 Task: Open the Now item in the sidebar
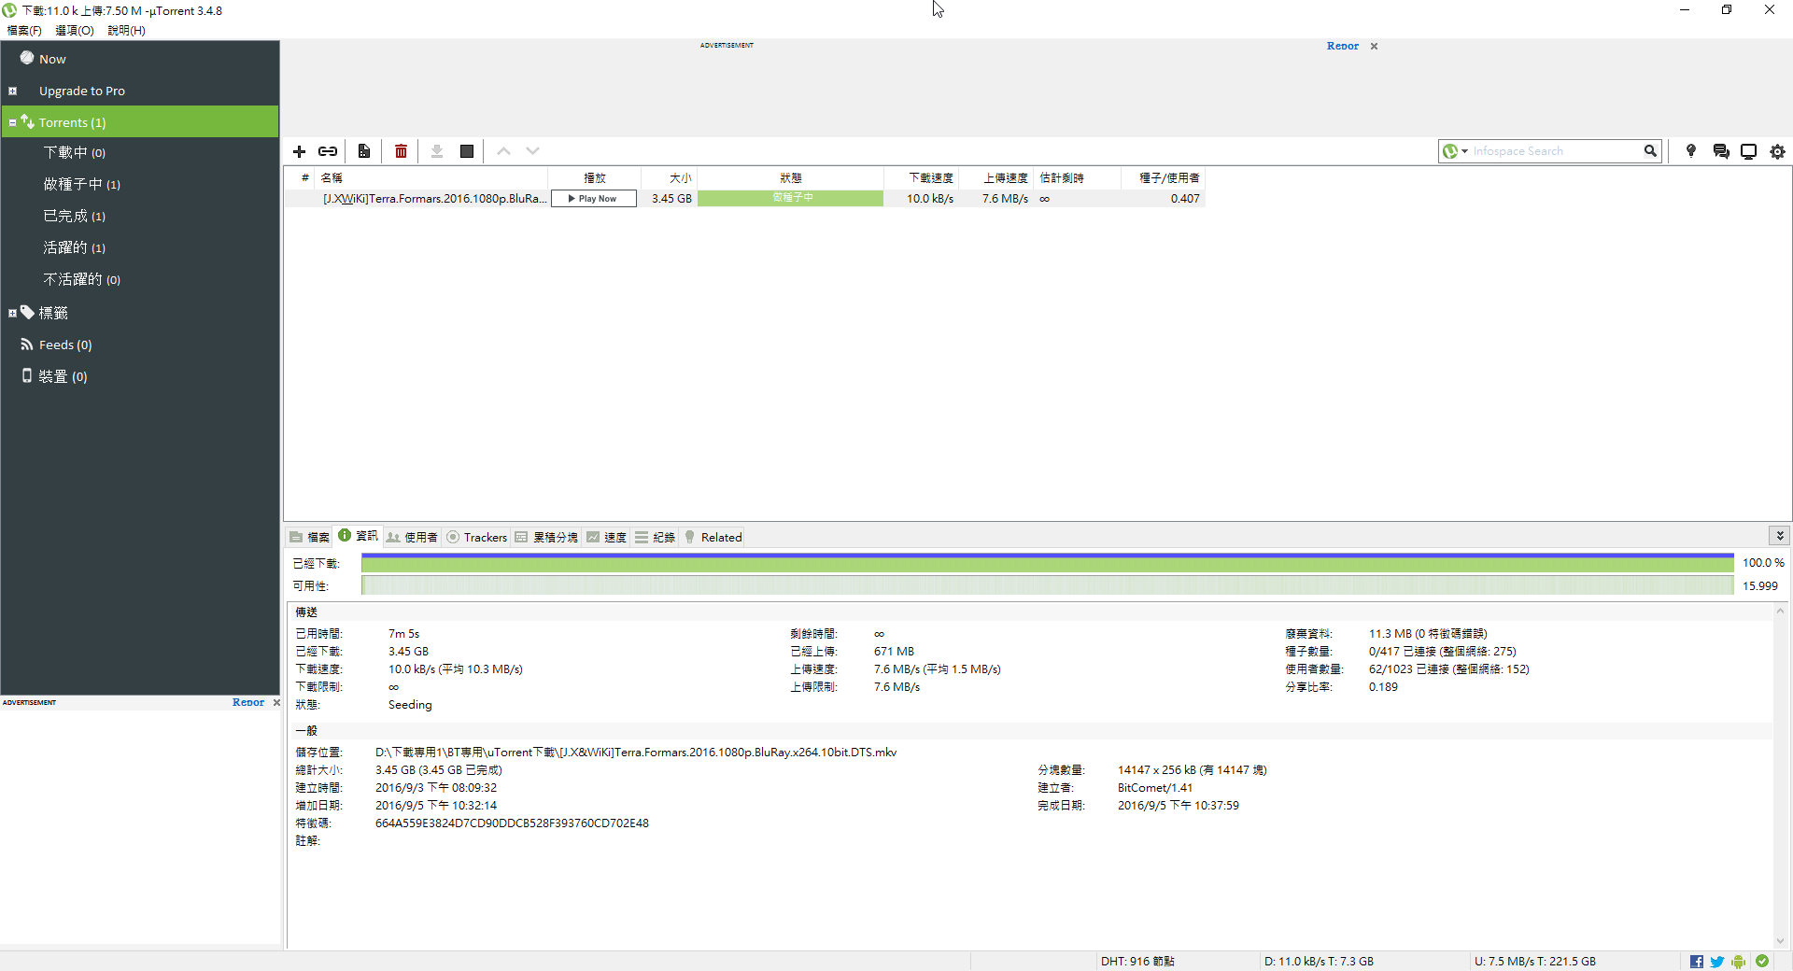tap(140, 59)
